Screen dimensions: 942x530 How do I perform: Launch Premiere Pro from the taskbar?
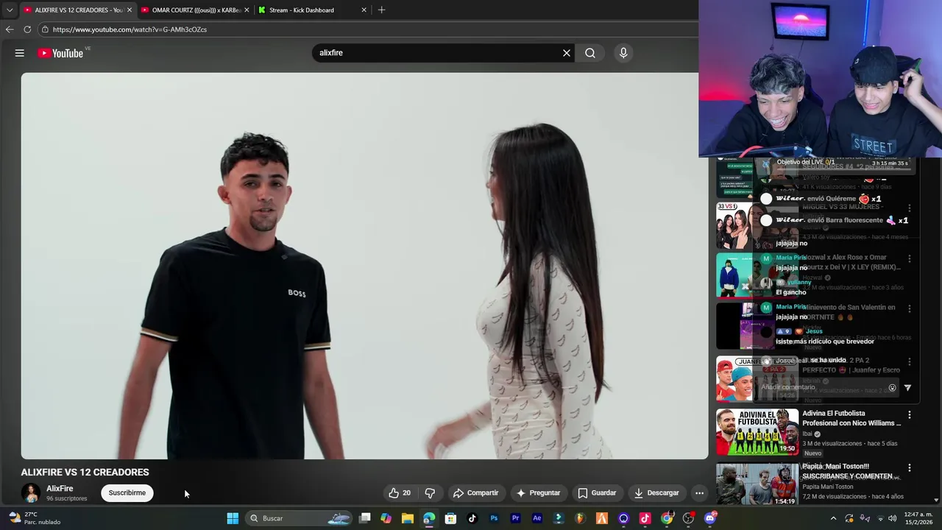click(515, 518)
